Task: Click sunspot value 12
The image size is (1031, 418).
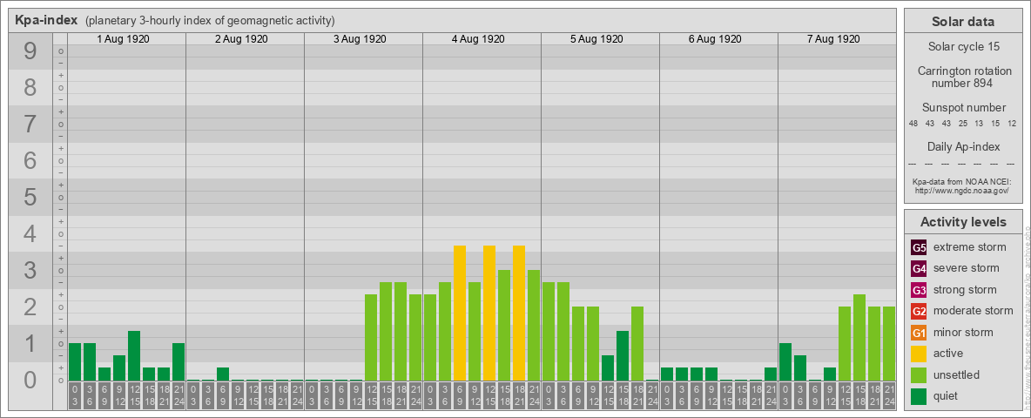Action: tap(1012, 124)
